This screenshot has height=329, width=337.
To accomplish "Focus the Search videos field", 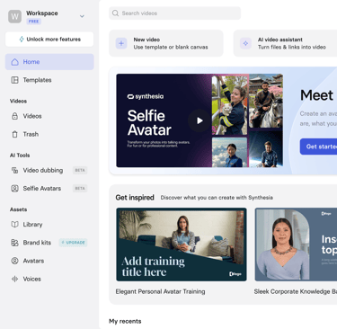I will click(174, 13).
